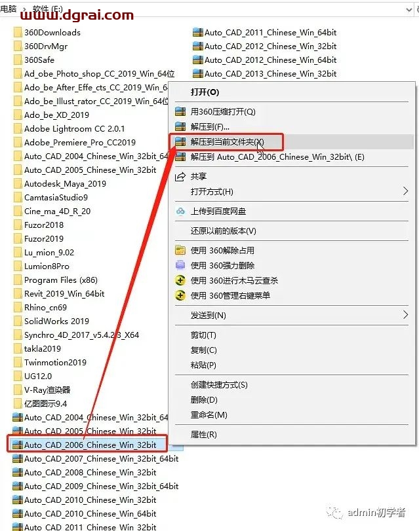
Task: Select Auto_CAD_2005_Chinese_Win_32bit folder name
Action: 90,170
